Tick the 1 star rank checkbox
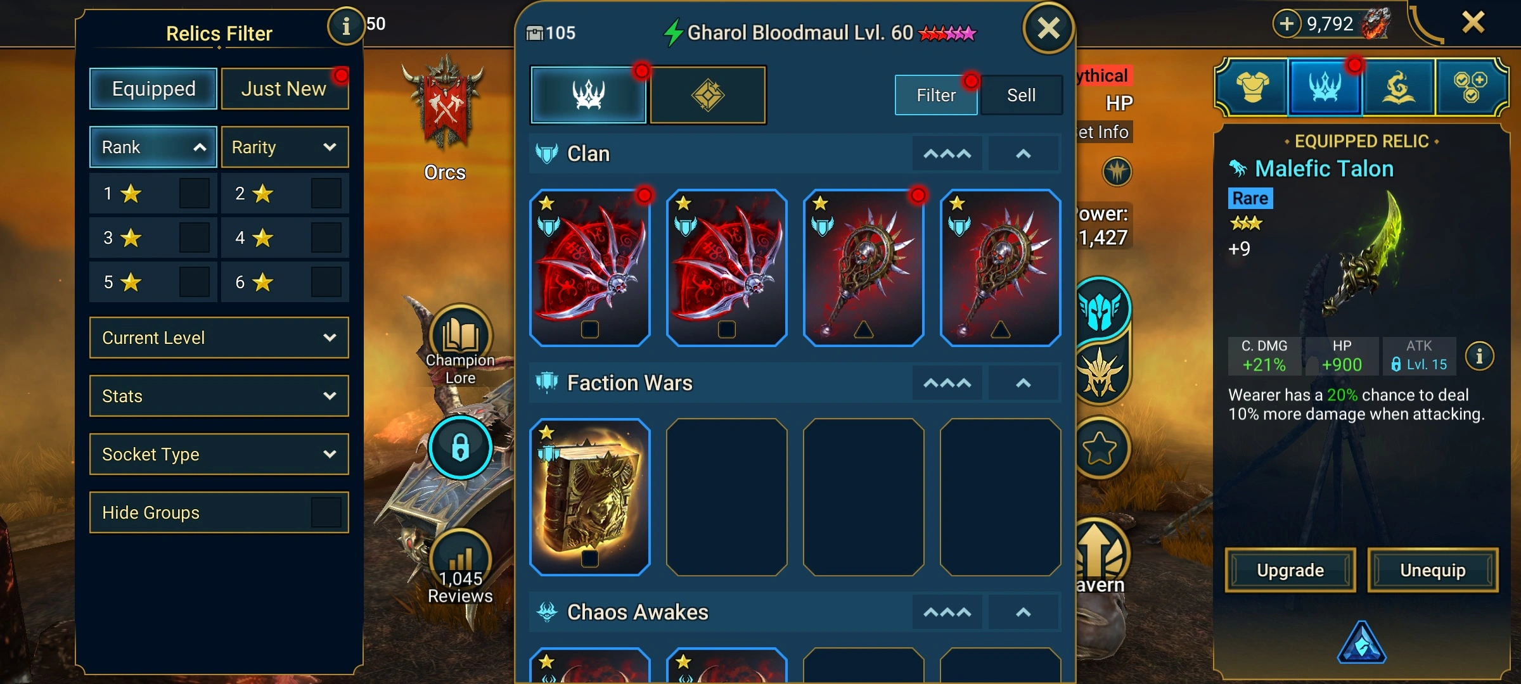Screen dimensions: 1521x684 pyautogui.click(x=195, y=193)
